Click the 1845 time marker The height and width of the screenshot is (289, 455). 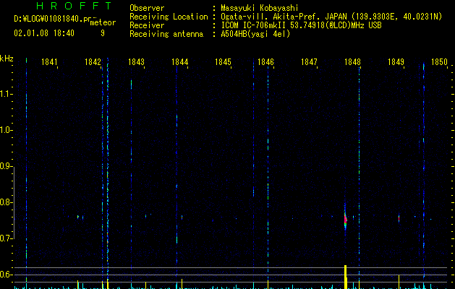point(223,61)
